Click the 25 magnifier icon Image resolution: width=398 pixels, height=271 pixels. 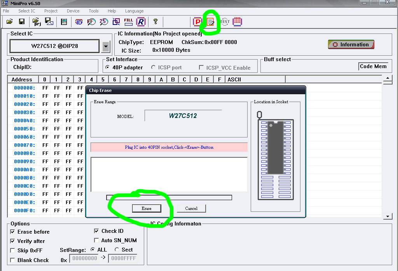click(x=104, y=22)
